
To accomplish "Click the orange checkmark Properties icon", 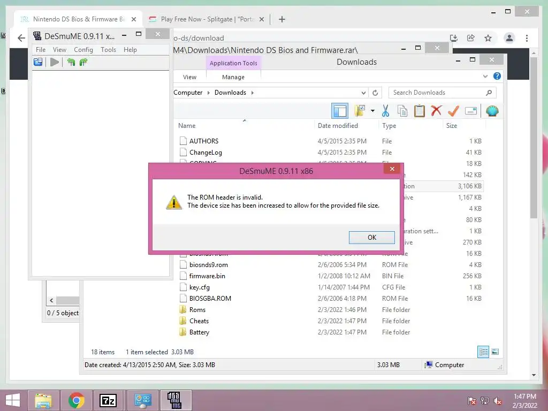I will point(453,111).
